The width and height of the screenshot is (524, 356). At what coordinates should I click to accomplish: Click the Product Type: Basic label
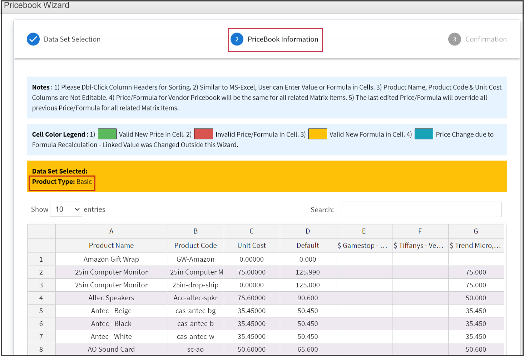tap(62, 182)
